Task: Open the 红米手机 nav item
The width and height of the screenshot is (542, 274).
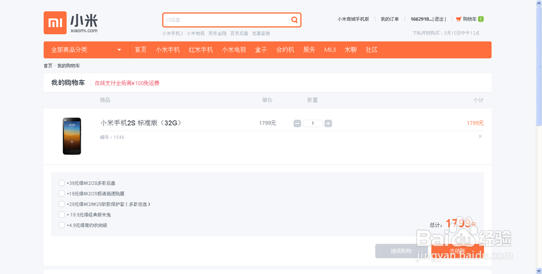Action: (201, 50)
